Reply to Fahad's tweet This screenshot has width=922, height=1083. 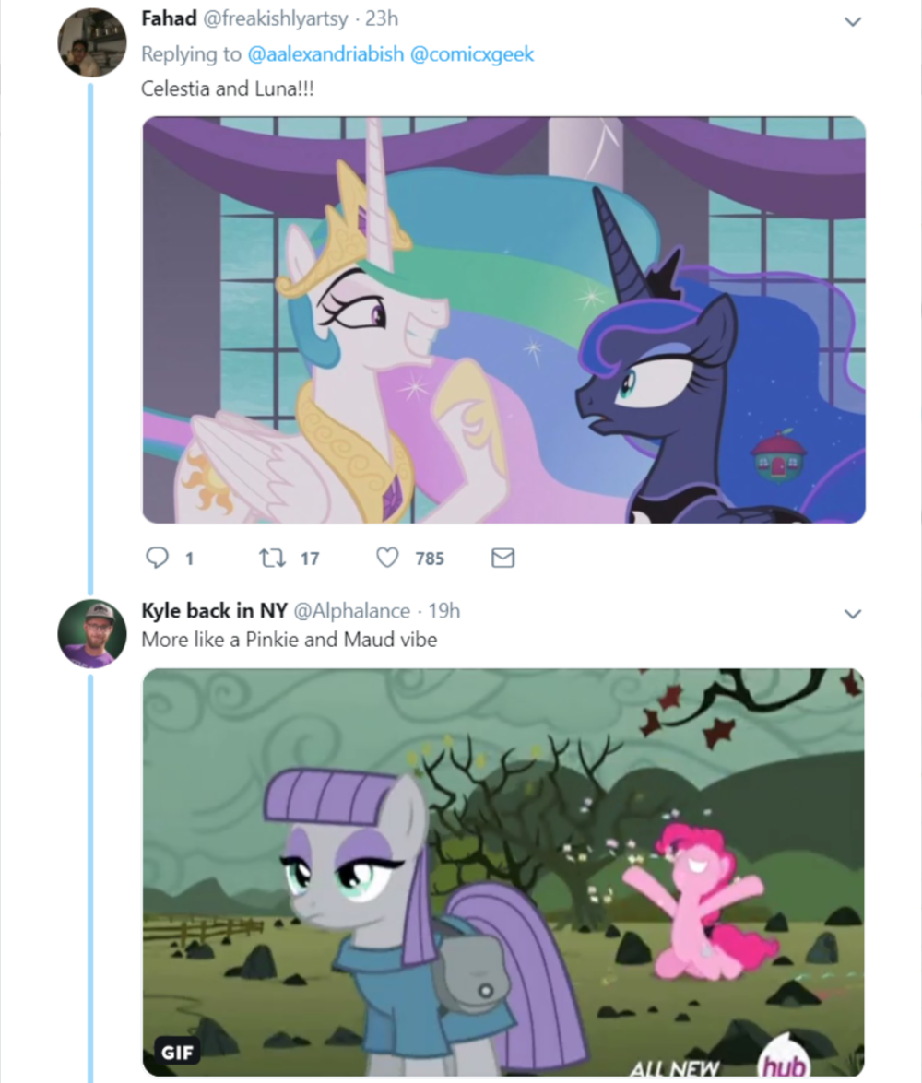(159, 558)
